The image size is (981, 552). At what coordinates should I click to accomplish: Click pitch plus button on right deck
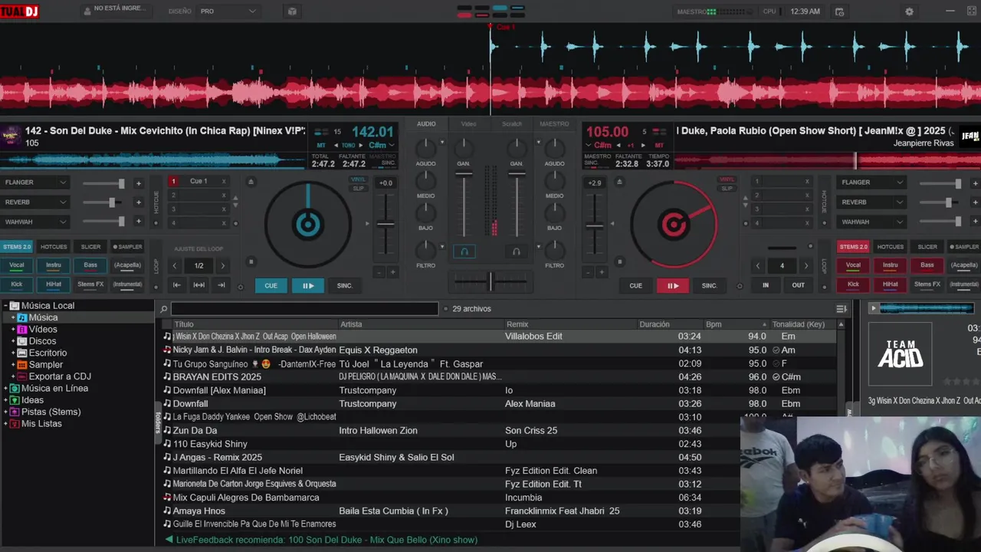point(602,272)
